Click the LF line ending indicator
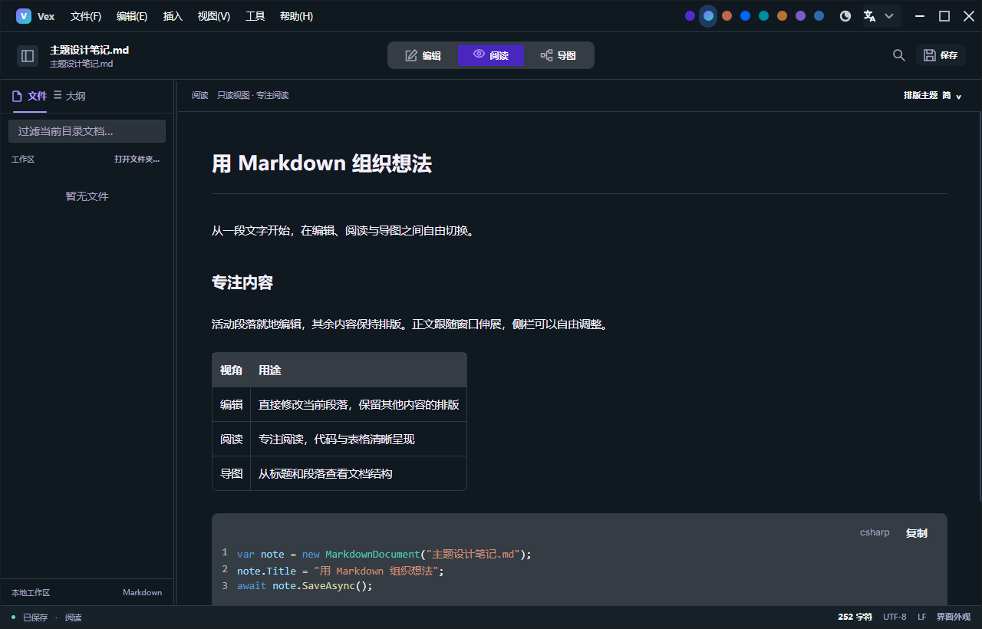Screen dimensions: 982x629 (x=921, y=617)
